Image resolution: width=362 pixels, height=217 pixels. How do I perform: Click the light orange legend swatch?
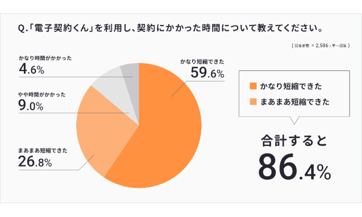253,102
